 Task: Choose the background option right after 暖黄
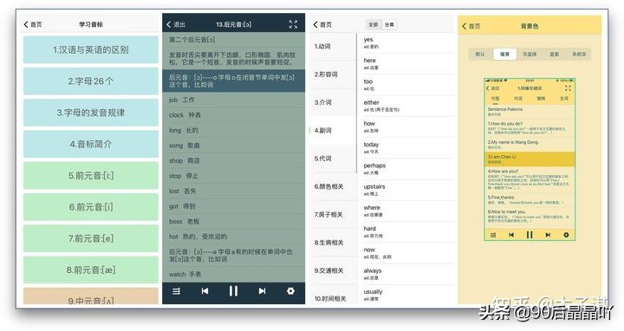click(530, 54)
